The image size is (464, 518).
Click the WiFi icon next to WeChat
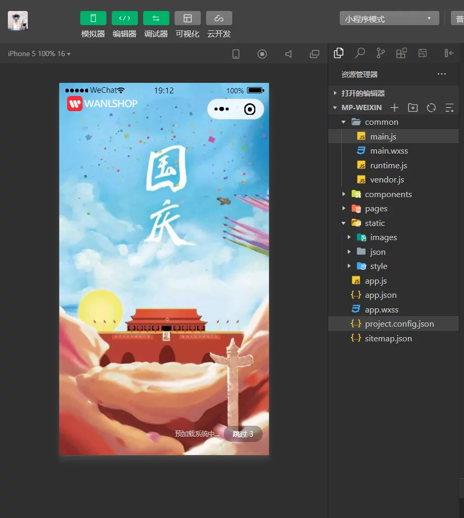tap(121, 90)
